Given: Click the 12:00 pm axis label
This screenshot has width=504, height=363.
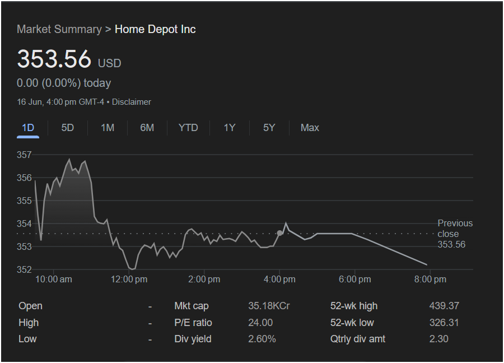Looking at the screenshot, I should coord(129,279).
